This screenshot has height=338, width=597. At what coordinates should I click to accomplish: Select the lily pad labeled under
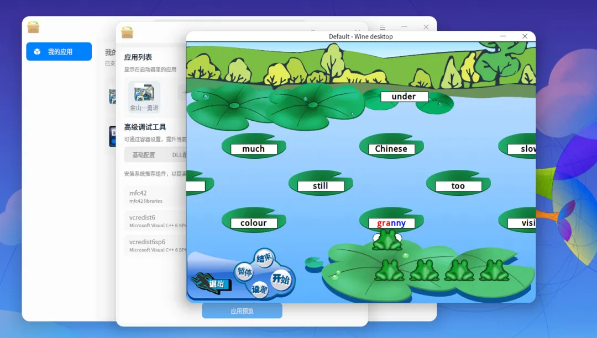404,96
